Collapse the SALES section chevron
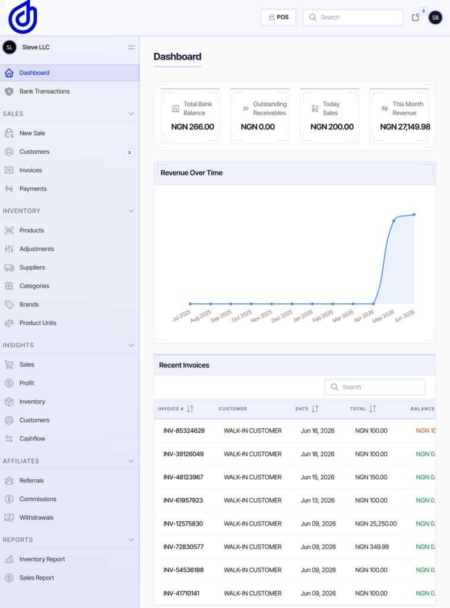This screenshot has width=450, height=608. 131,113
